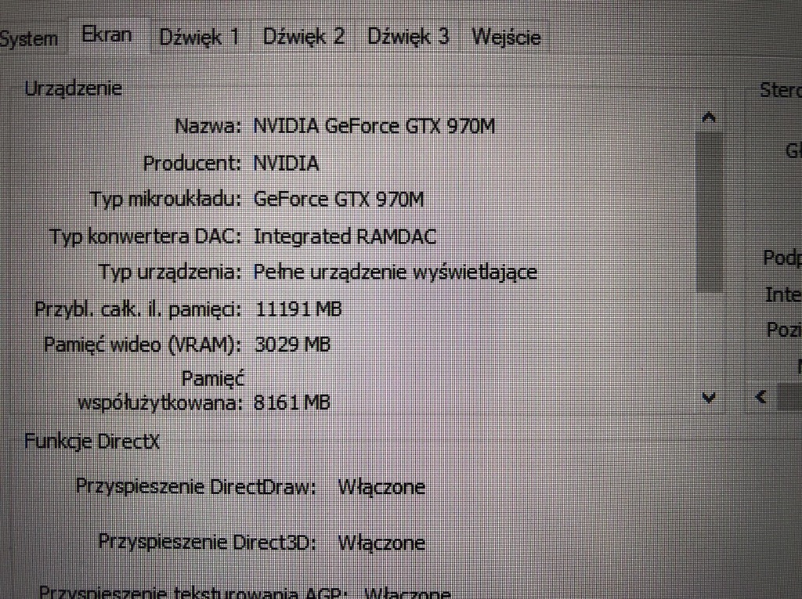Click the 'Przybl. całk. il. pamięci:' label
This screenshot has height=599, width=802.
coord(138,309)
